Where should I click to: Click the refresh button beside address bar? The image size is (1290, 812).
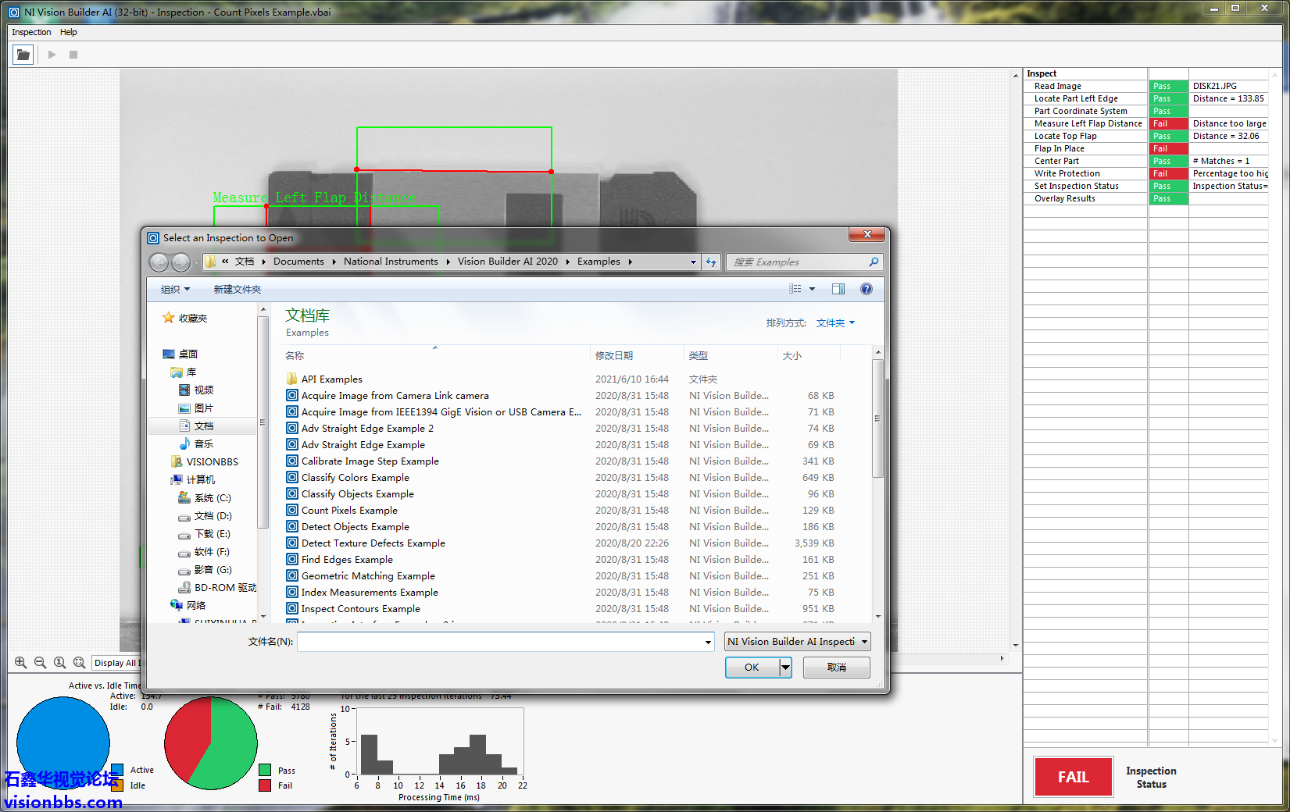pyautogui.click(x=711, y=262)
